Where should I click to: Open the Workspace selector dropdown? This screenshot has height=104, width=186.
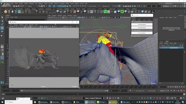click(174, 3)
